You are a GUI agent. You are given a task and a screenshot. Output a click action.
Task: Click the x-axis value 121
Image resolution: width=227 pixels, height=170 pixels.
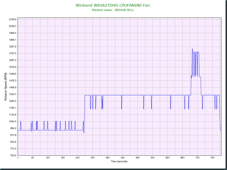pos(48,158)
